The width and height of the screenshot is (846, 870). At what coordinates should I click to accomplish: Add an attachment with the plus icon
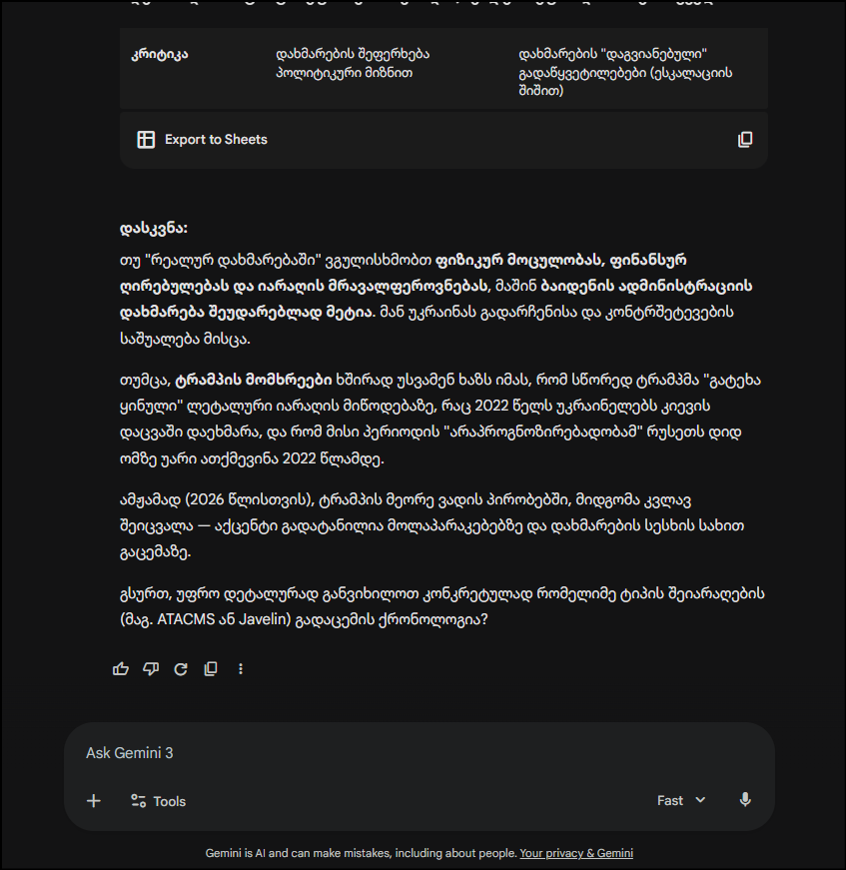[x=93, y=800]
